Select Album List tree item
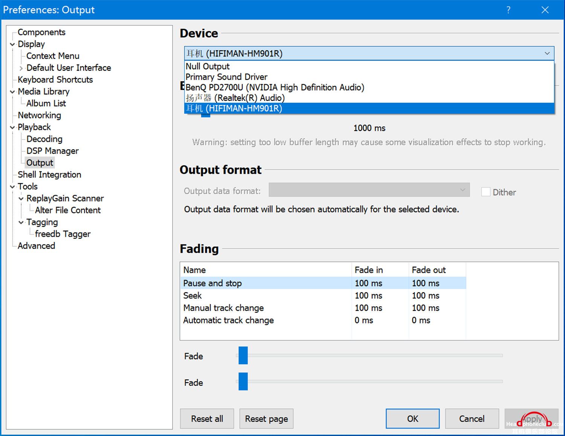 tap(46, 103)
